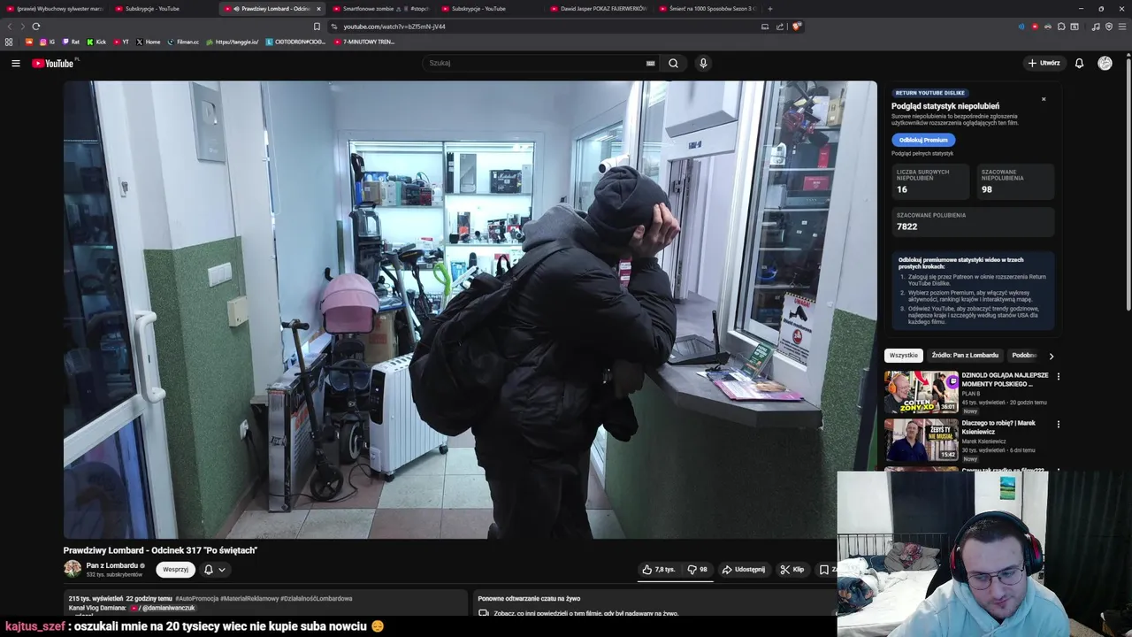Switch to the 'Dawid Jasper POKAZ FAJERWERKÓW' tab

click(x=599, y=9)
